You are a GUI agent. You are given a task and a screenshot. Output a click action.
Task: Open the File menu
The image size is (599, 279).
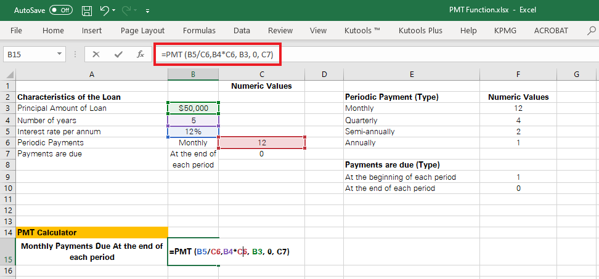point(16,31)
